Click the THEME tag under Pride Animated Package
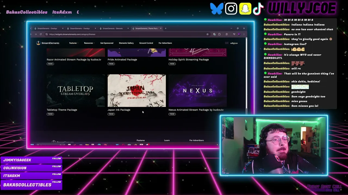Screen dimensions: 348x195 coord(111,64)
